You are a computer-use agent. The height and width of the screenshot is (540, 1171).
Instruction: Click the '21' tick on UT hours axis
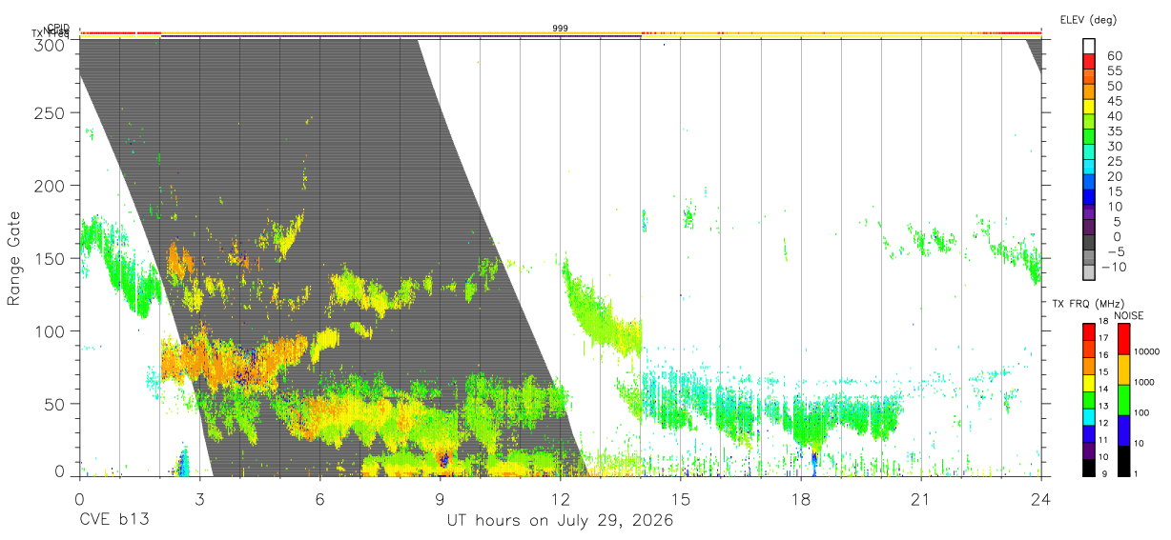coord(921,499)
